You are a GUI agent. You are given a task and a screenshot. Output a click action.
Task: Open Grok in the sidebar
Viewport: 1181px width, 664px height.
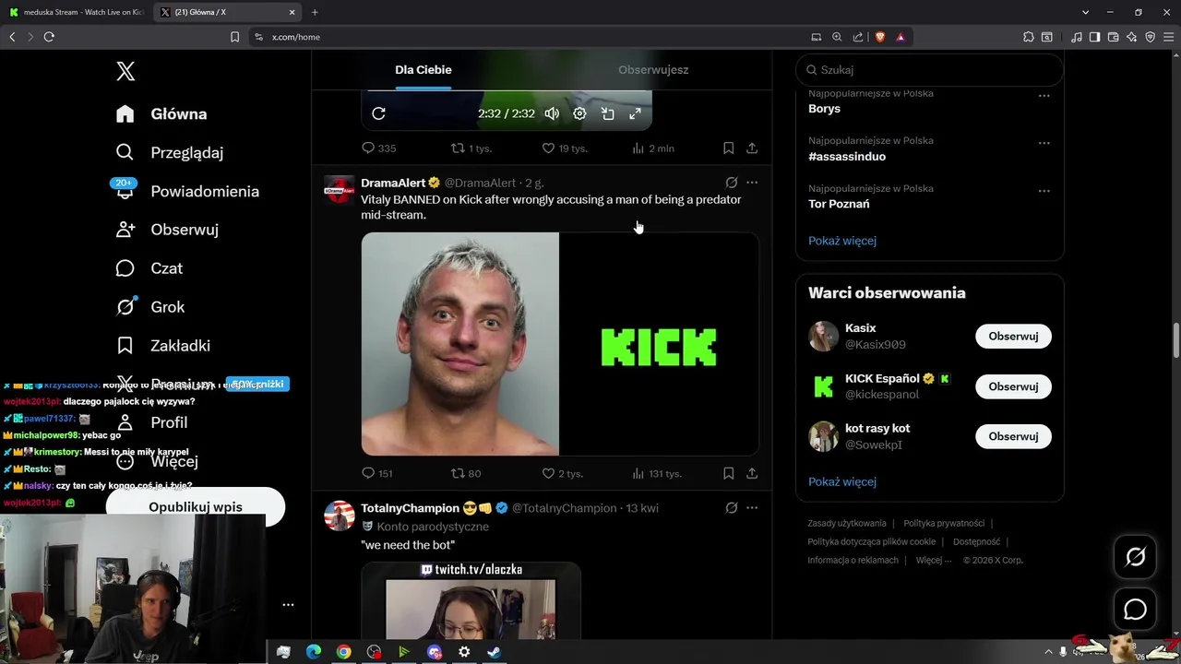click(150, 307)
